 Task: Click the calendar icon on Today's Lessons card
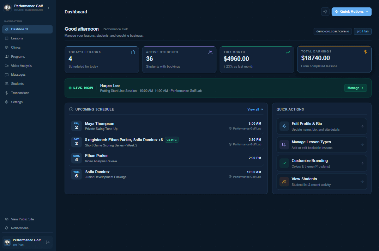(x=133, y=52)
